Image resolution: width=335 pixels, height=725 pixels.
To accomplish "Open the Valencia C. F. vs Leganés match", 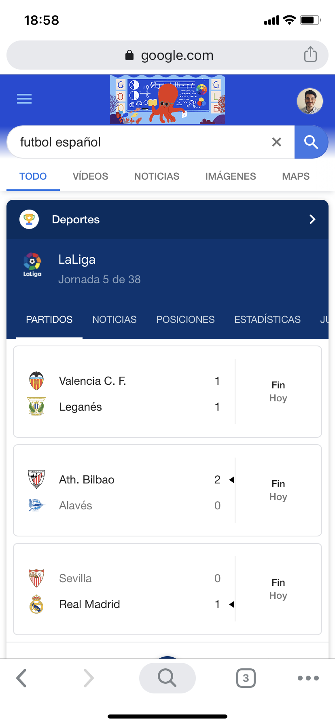I will [167, 392].
